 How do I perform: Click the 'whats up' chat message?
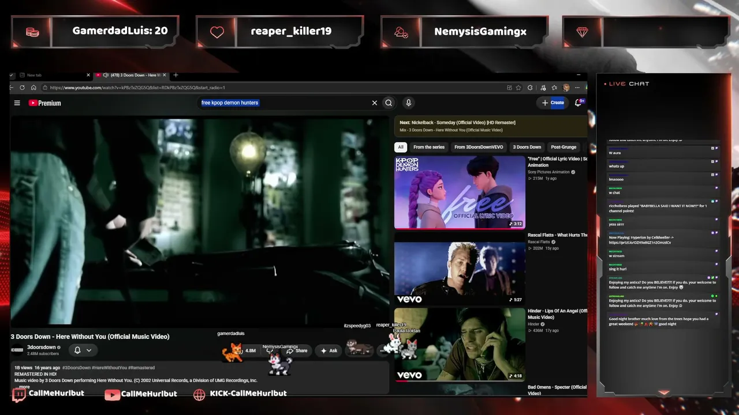617,166
